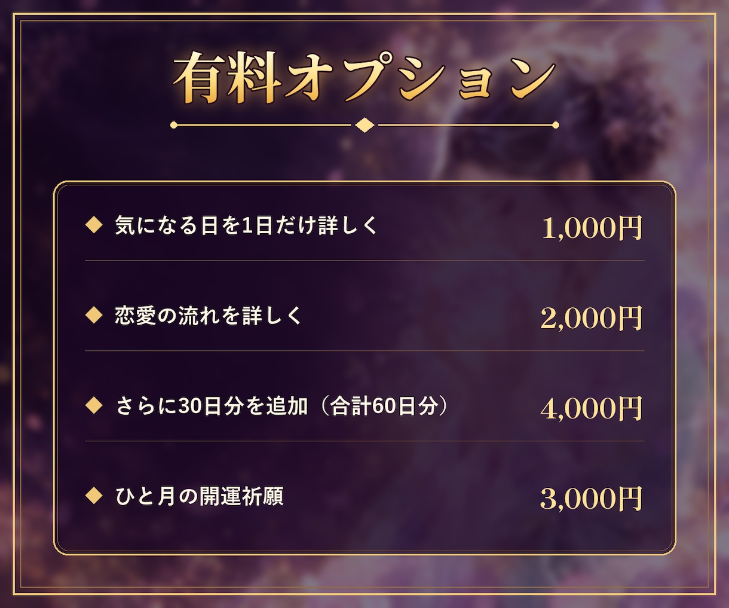The height and width of the screenshot is (608, 729).
Task: Click the left gold line of the title divider
Action: [264, 125]
